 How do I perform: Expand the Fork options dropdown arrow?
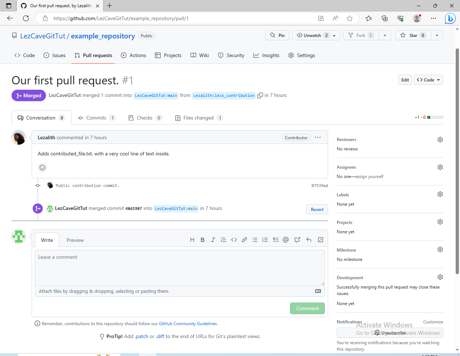385,35
